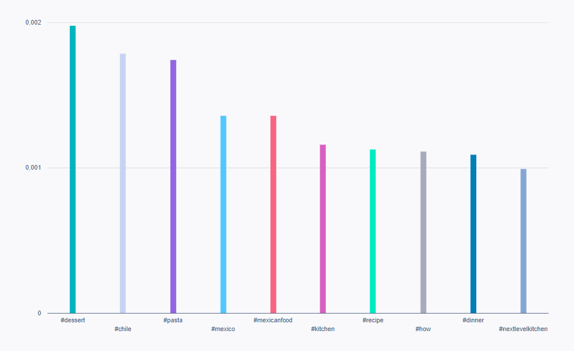
Task: Click the #dessert axis label
Action: click(73, 320)
